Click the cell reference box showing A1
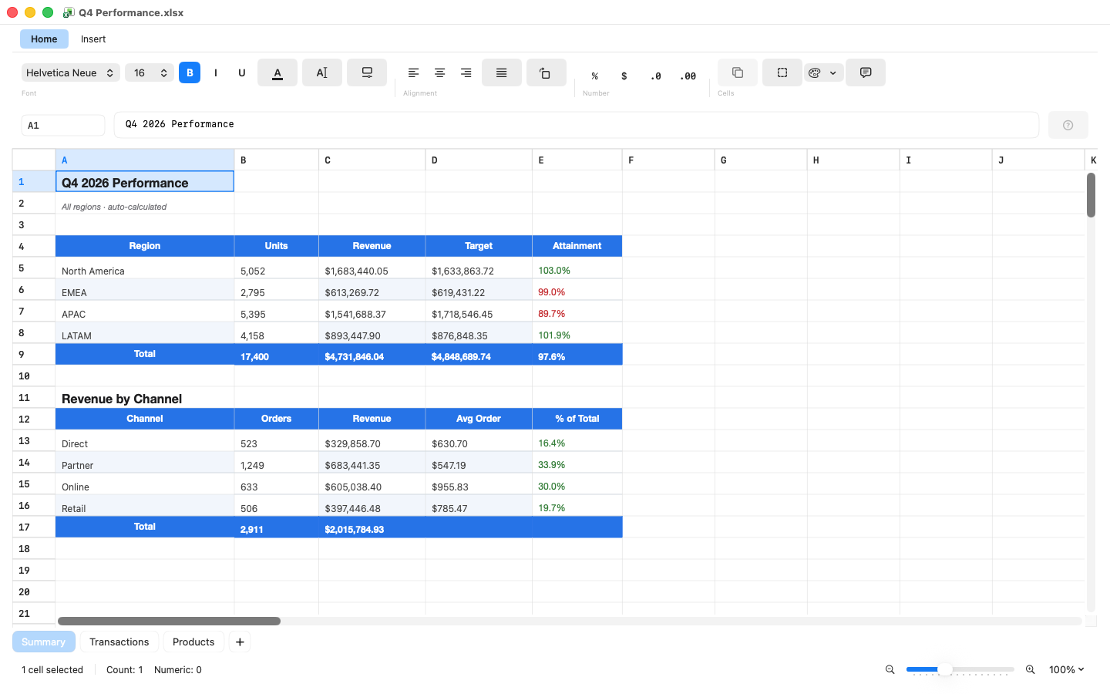This screenshot has height=694, width=1110. (63, 125)
